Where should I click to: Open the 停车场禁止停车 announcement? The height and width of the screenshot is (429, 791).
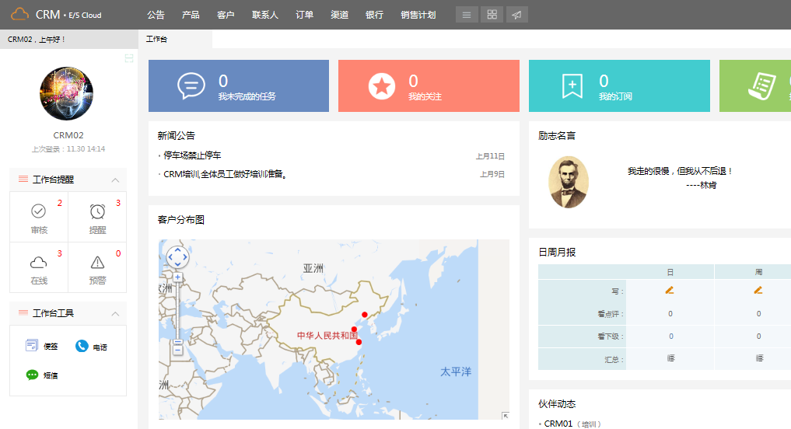tap(192, 155)
